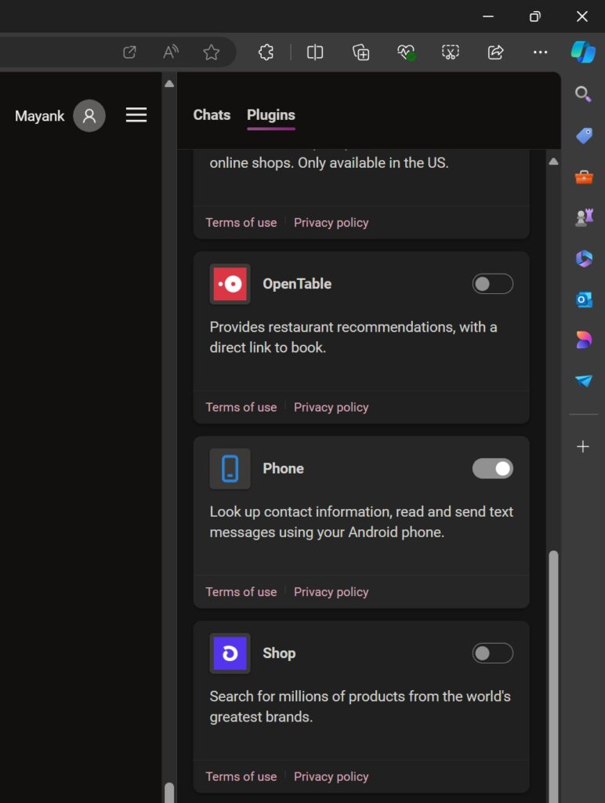Screen dimensions: 605x803
Task: Open link in new window icon
Action: 129,52
